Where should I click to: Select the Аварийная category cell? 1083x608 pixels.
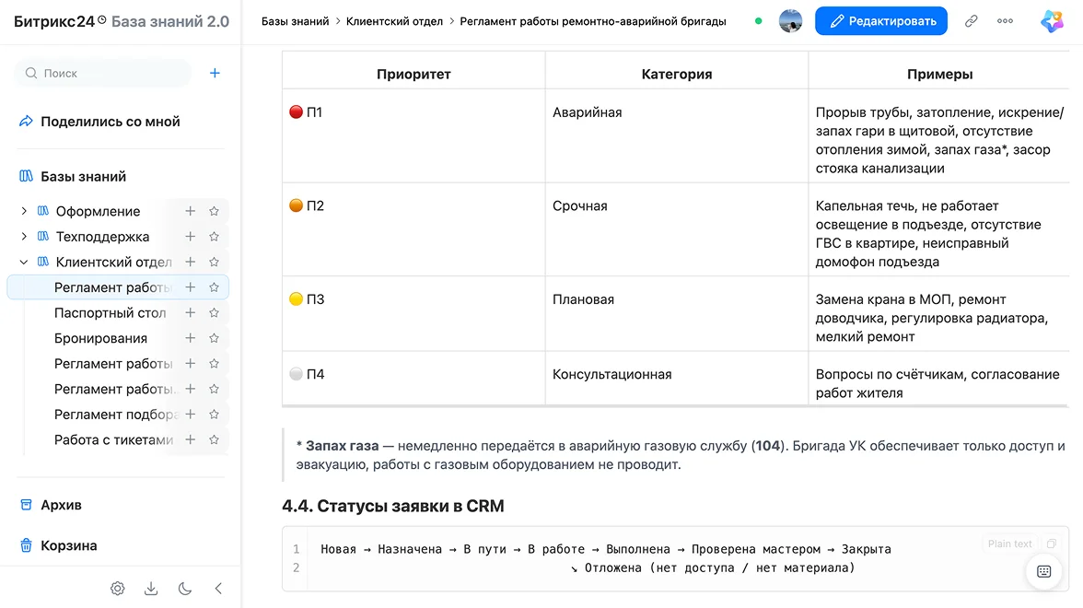[x=676, y=136]
